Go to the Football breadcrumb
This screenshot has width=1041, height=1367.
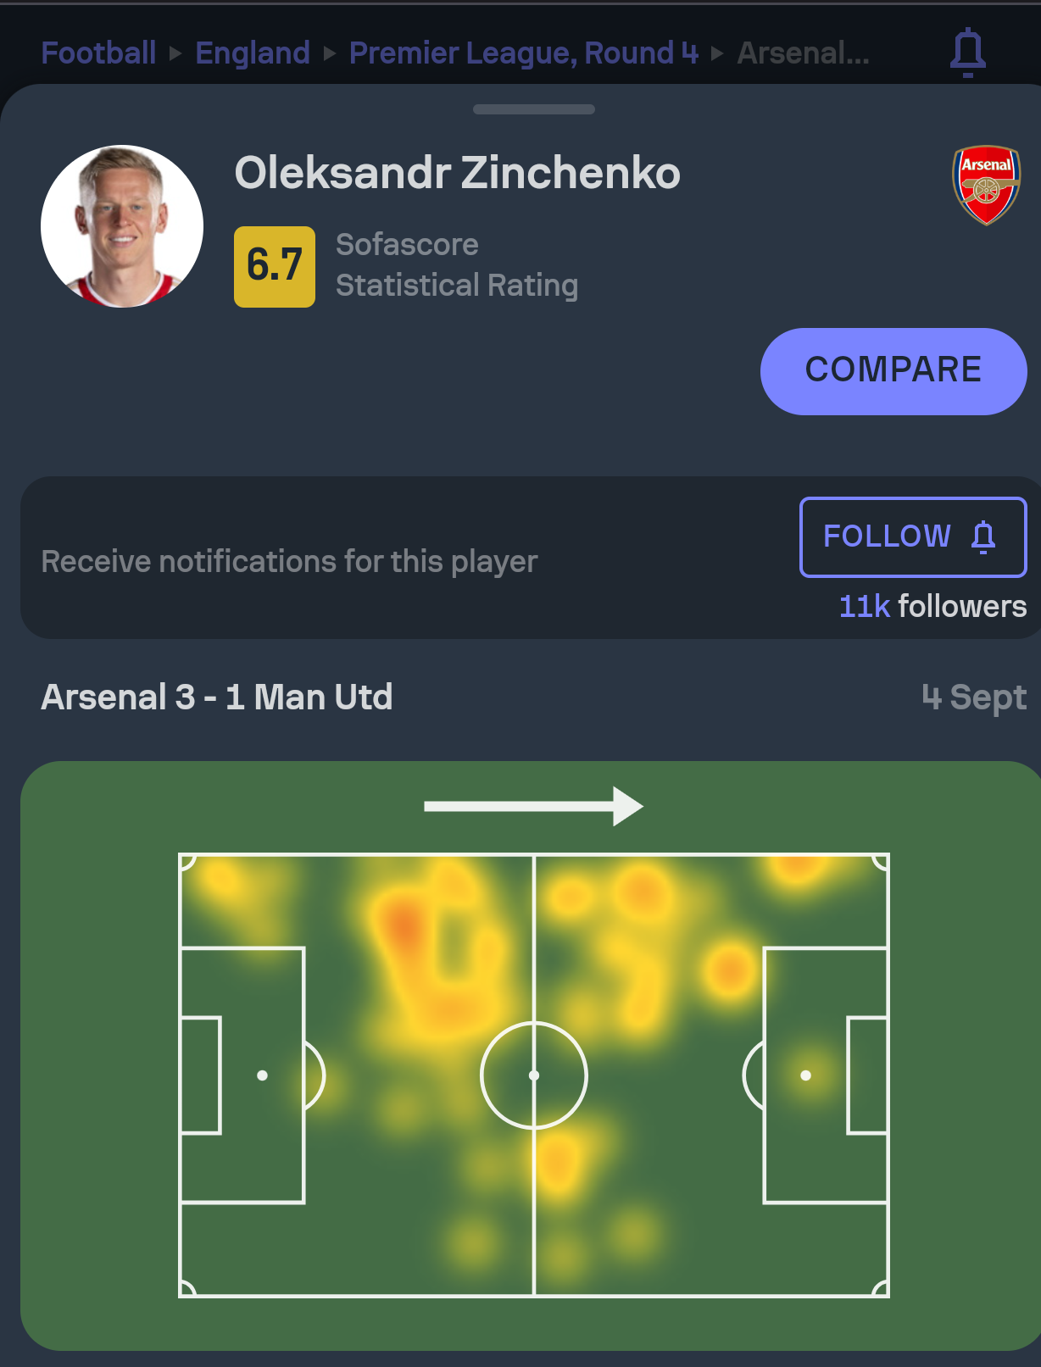98,53
